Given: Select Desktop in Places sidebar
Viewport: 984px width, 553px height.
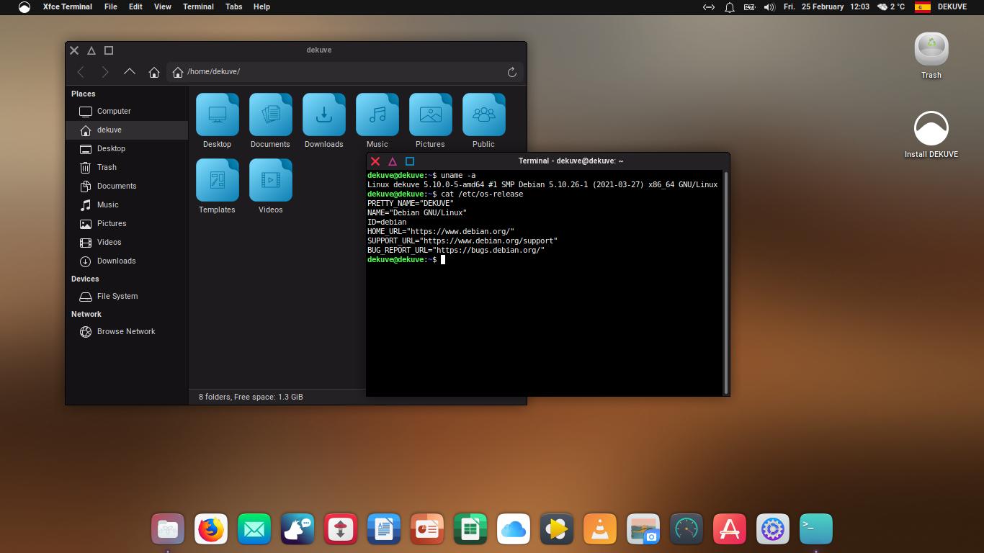Looking at the screenshot, I should tap(127, 148).
